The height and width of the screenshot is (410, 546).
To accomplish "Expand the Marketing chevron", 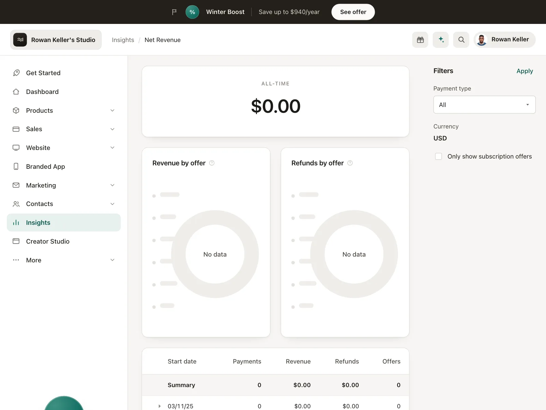I will (113, 185).
